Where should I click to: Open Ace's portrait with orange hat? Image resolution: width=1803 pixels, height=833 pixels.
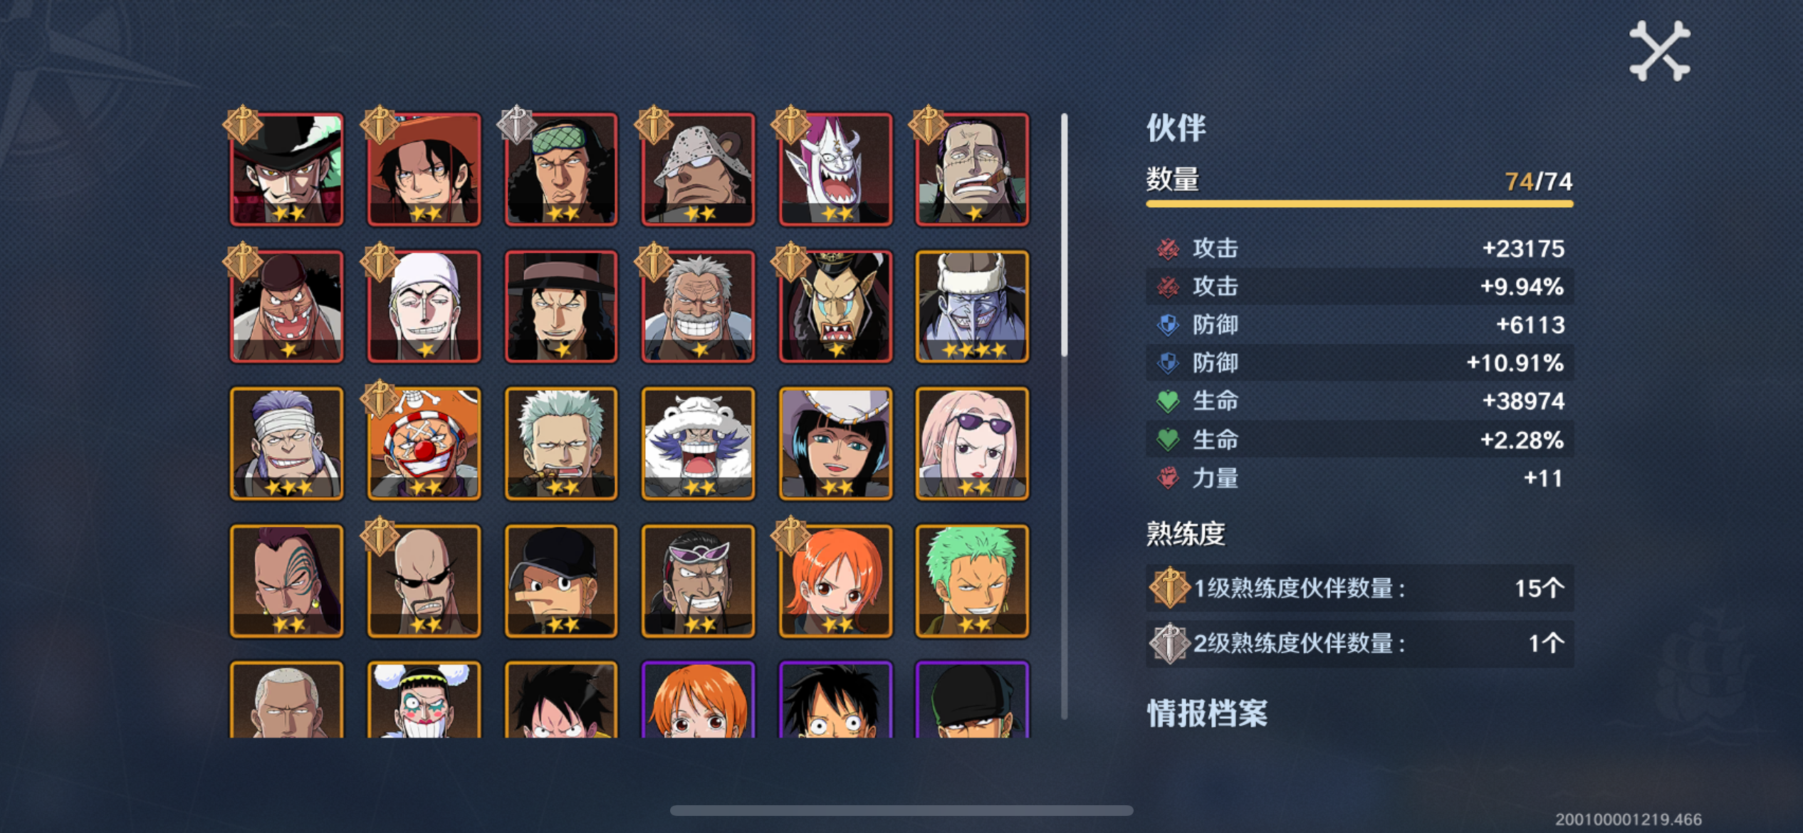424,169
